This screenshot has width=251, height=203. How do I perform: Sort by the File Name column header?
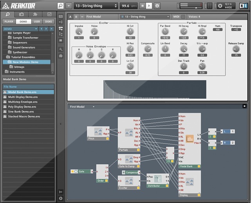(28, 86)
